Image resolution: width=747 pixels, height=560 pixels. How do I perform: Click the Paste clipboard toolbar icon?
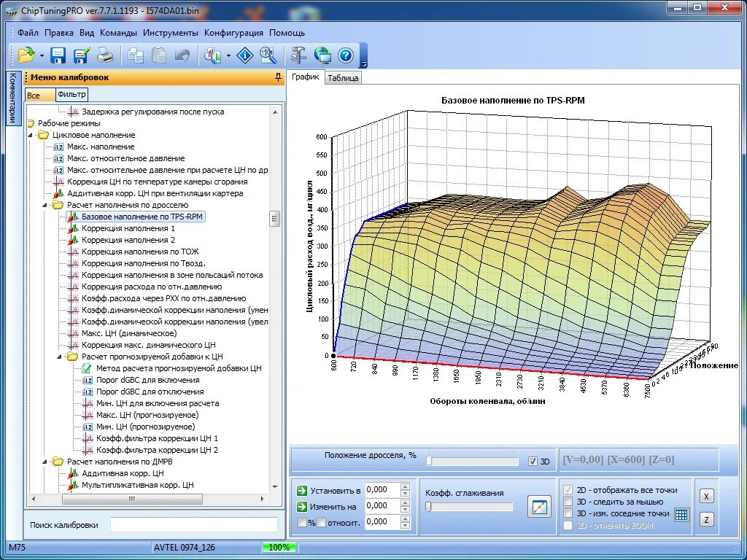(158, 55)
